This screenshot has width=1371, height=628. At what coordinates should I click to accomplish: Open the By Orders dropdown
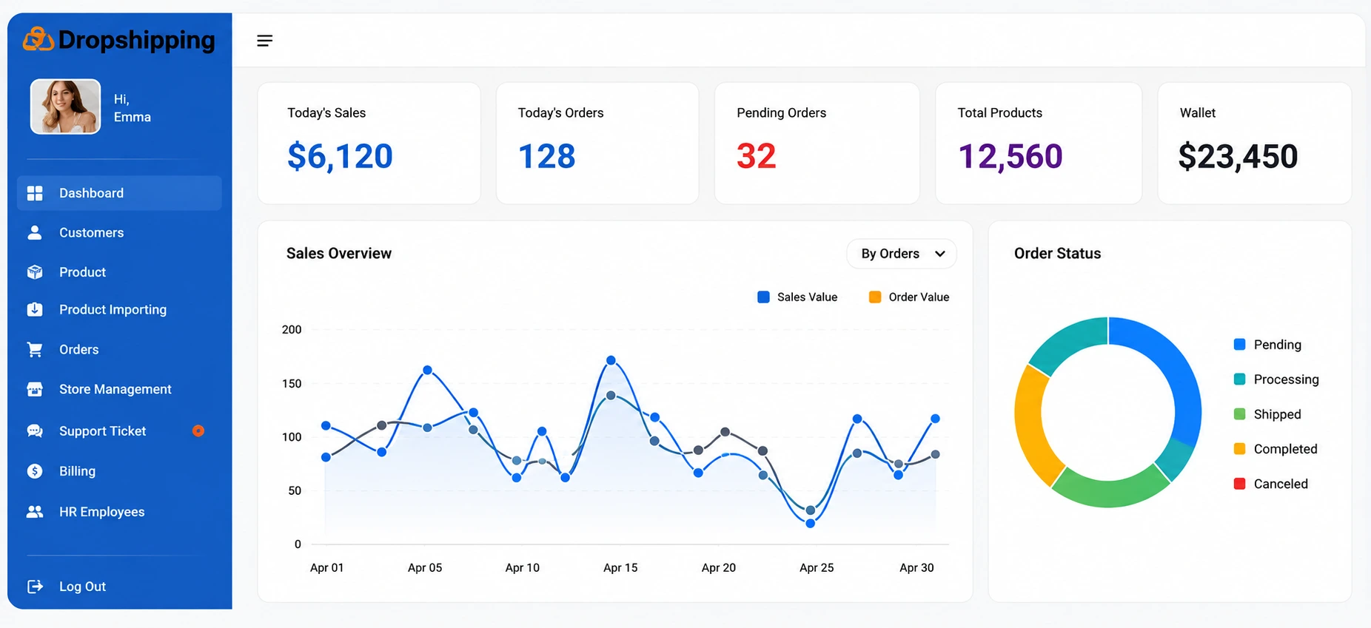901,254
